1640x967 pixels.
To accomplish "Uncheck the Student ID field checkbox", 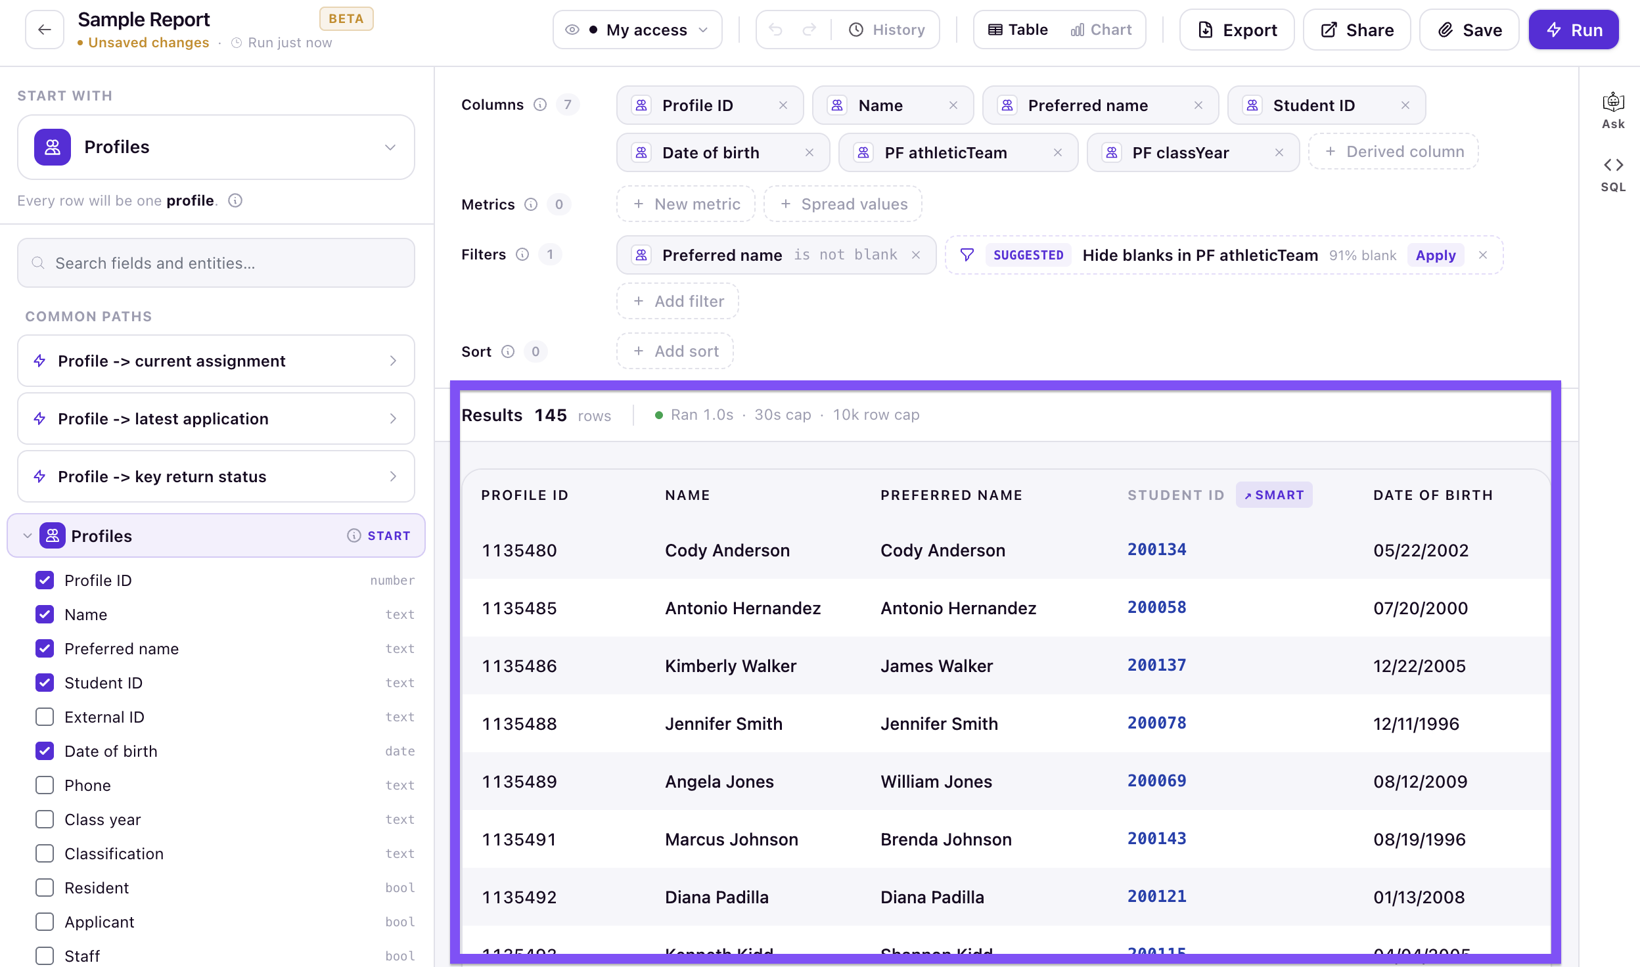I will [x=45, y=683].
